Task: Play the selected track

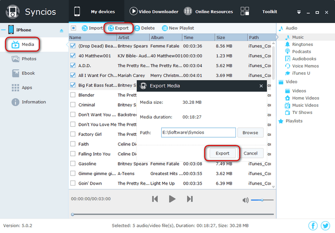Action: [x=172, y=199]
